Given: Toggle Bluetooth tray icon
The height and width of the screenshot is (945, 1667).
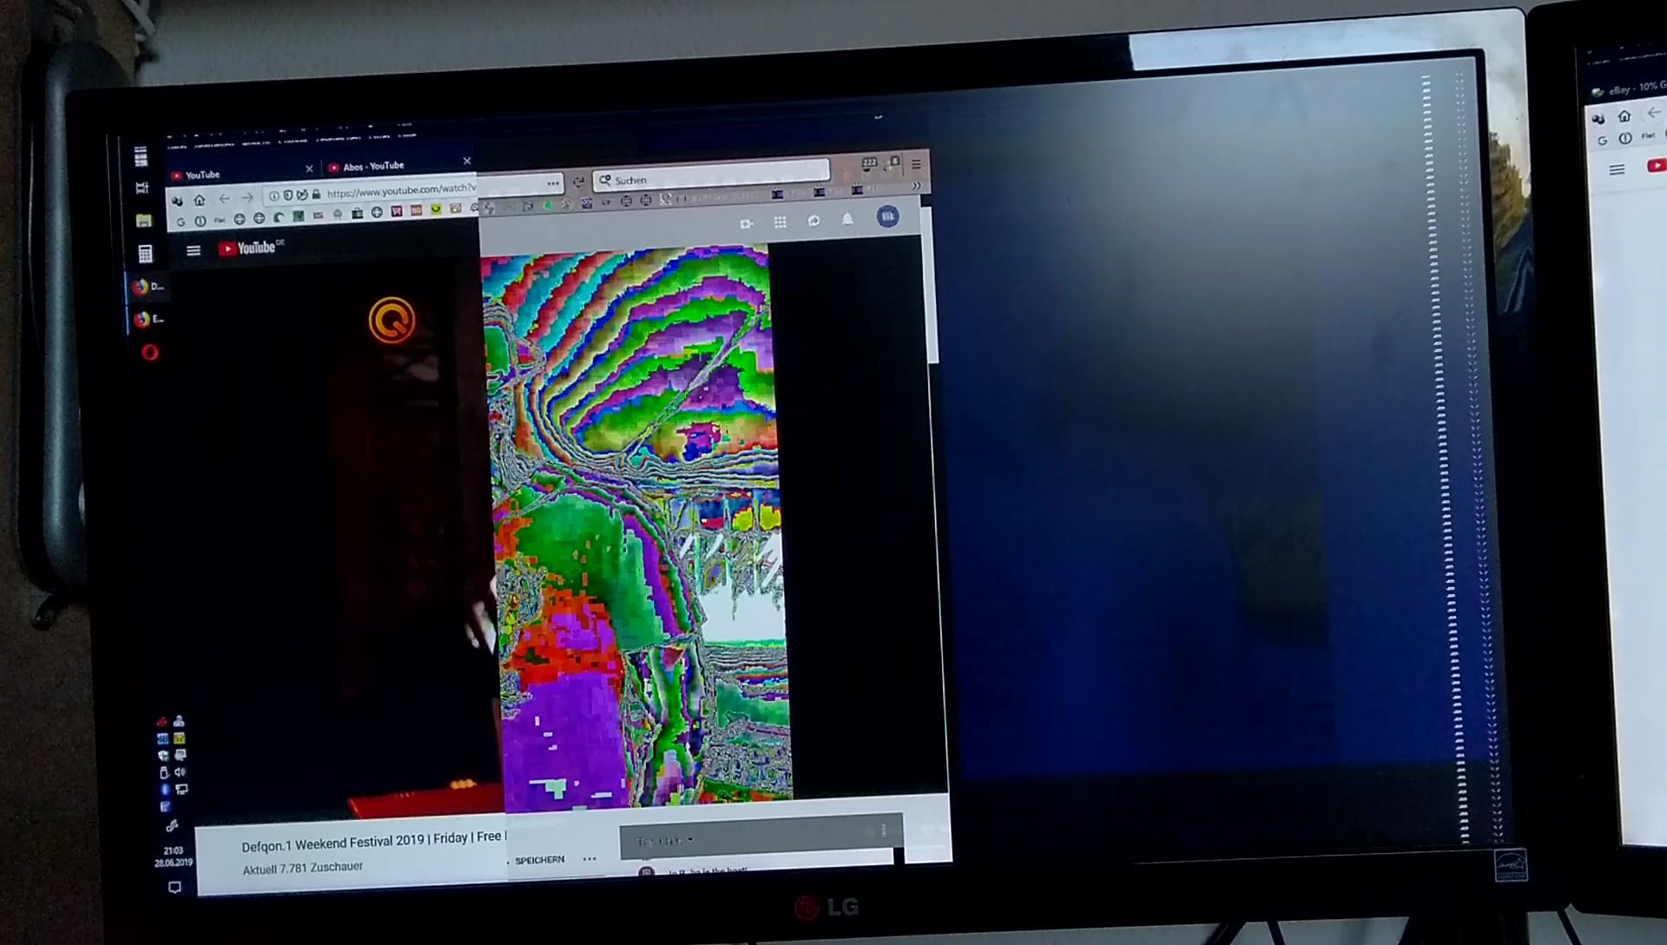Looking at the screenshot, I should click(164, 790).
